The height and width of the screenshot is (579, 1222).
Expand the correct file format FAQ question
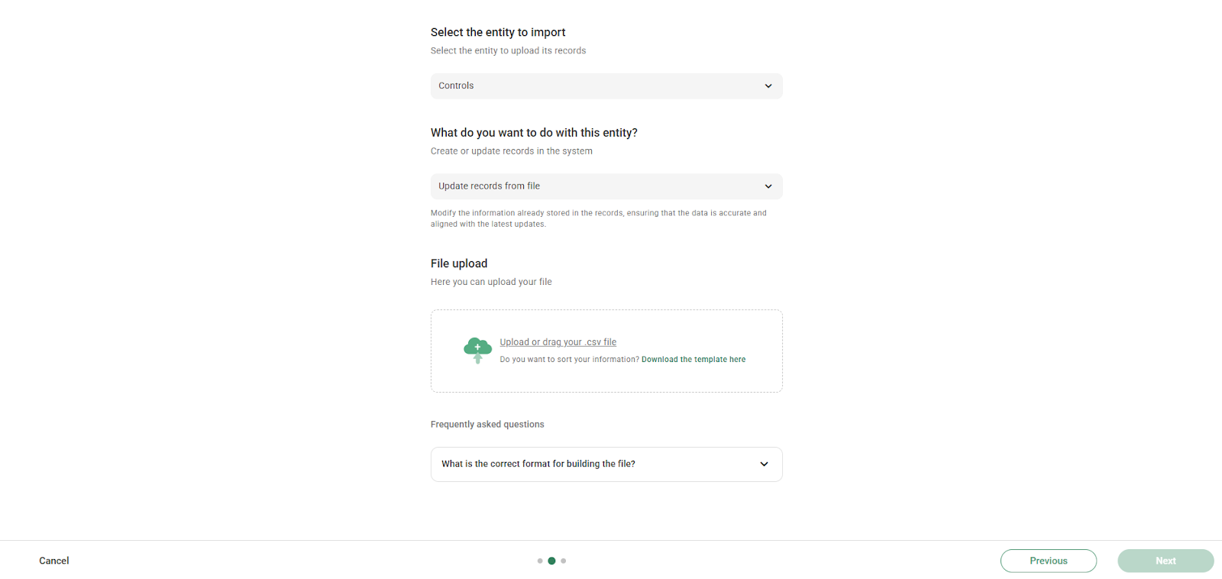pyautogui.click(x=606, y=464)
